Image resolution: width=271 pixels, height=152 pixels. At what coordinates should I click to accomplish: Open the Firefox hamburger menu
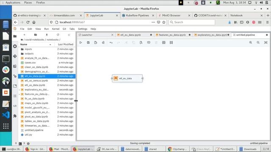click(x=267, y=22)
